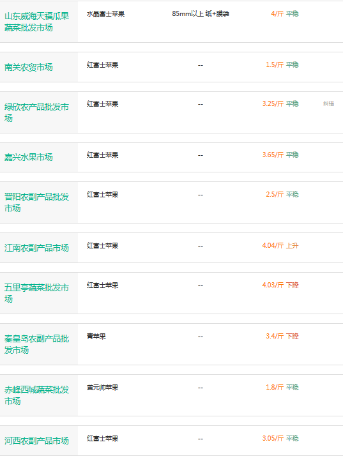343x463 pixels.
Task: Open 山东威海天福瓜果蔬菜批发市场 market link
Action: pos(36,22)
